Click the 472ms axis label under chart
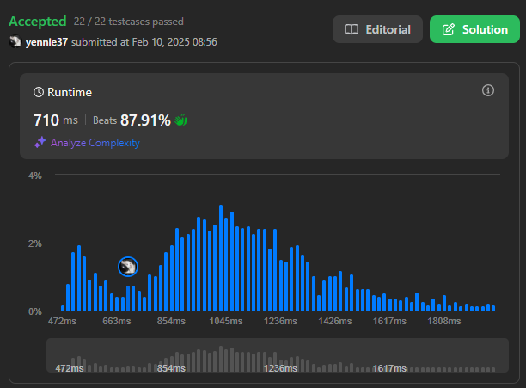The width and height of the screenshot is (526, 388). coord(62,321)
